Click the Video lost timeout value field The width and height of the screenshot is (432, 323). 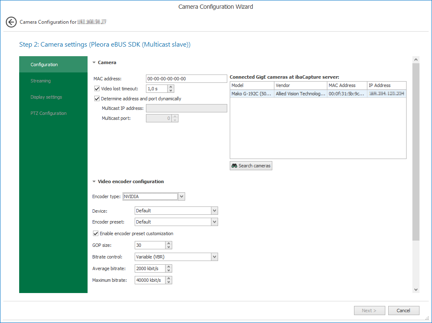point(156,89)
